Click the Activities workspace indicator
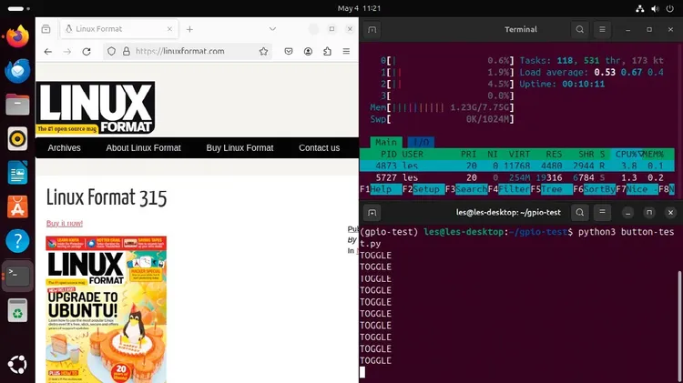Screen dimensions: 683x383 pyautogui.click(x=19, y=8)
